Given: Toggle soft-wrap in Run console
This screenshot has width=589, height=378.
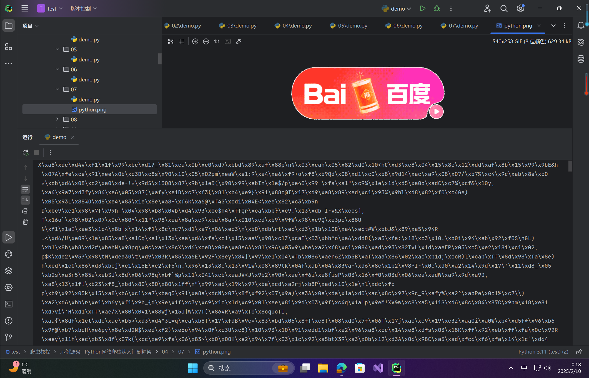Looking at the screenshot, I should pyautogui.click(x=25, y=190).
